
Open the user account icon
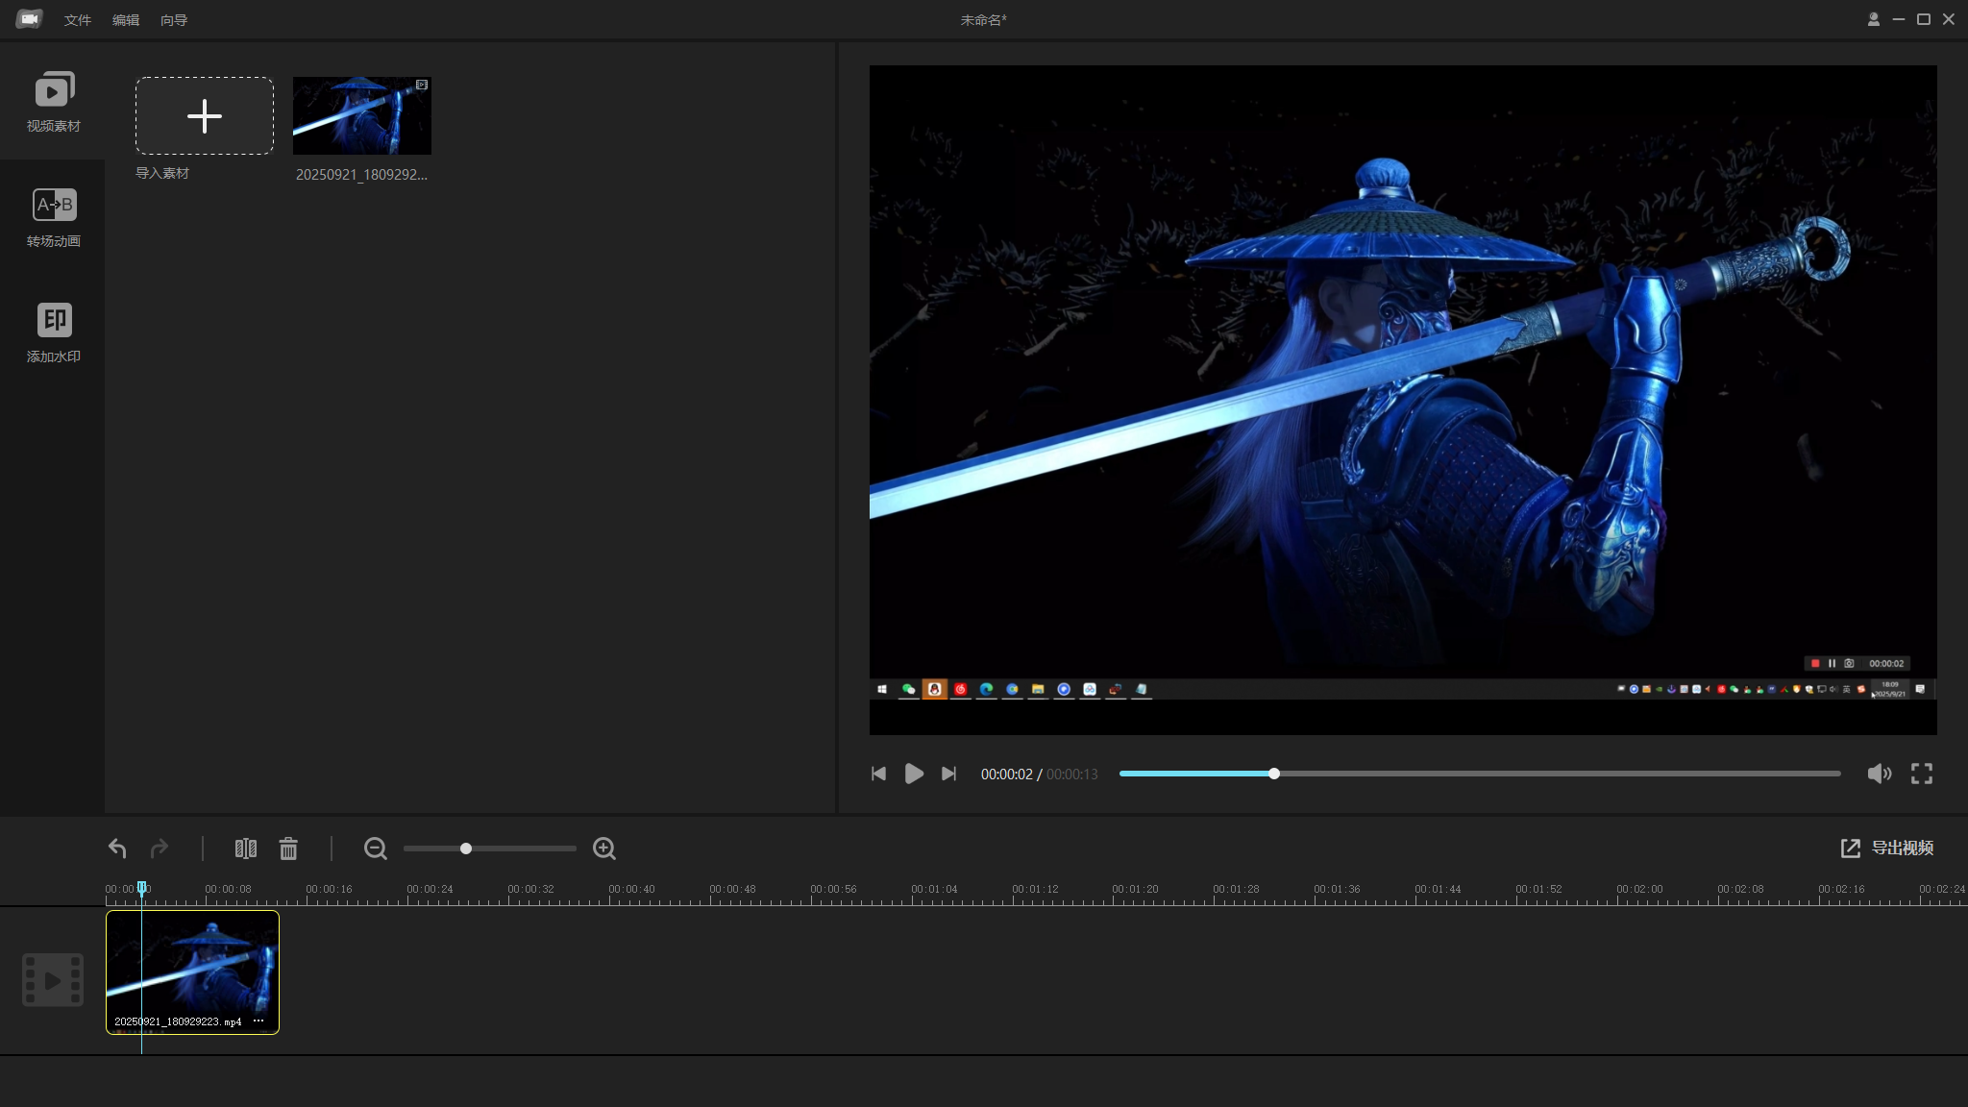[1873, 19]
